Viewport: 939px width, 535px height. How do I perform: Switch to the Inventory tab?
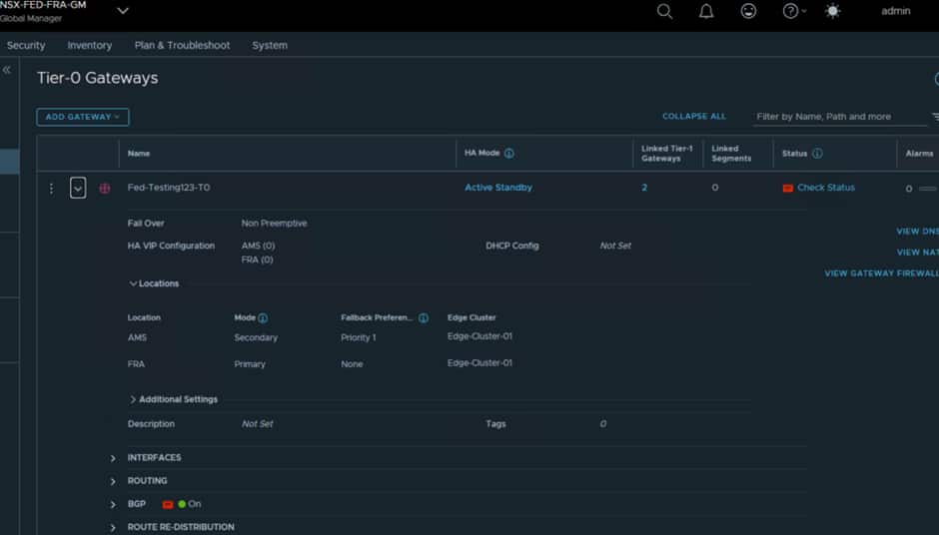[89, 45]
